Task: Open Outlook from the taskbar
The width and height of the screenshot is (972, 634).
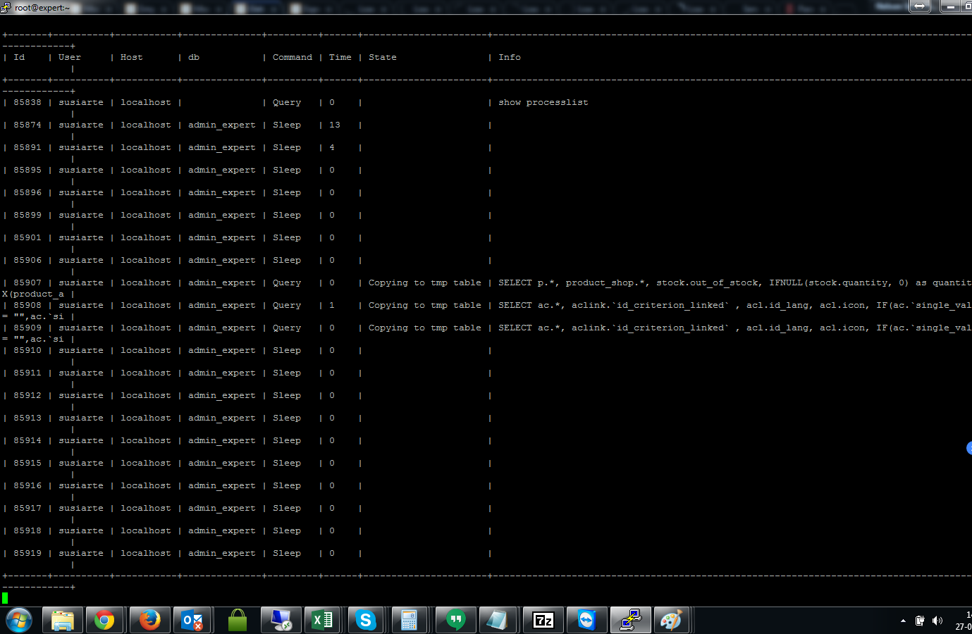Action: pyautogui.click(x=192, y=621)
